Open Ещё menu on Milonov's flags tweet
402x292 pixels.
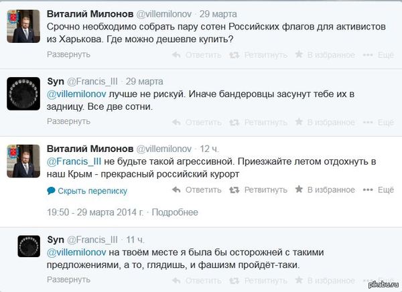pos(381,56)
